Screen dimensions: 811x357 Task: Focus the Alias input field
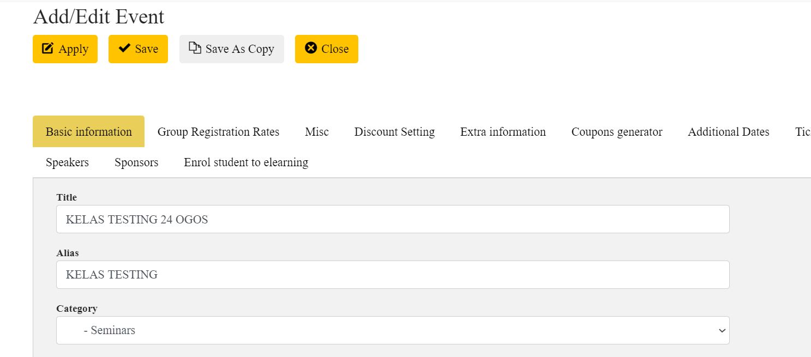coord(393,275)
